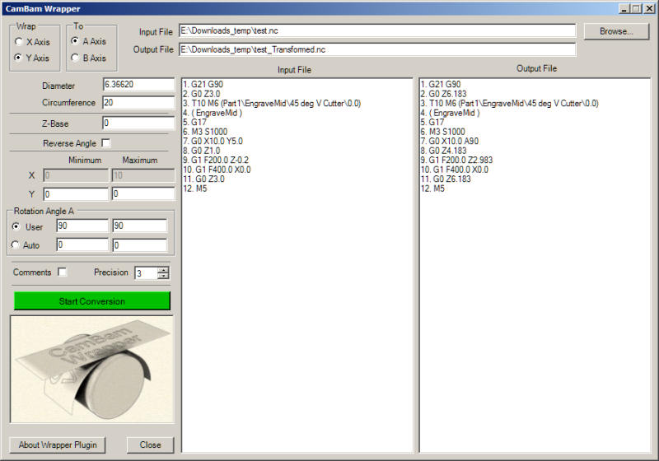Click the Output File path field
Screen dimensions: 659x461
click(x=377, y=49)
